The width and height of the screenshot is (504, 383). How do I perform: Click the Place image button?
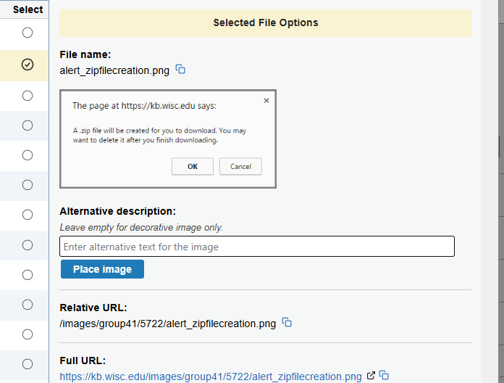point(102,269)
